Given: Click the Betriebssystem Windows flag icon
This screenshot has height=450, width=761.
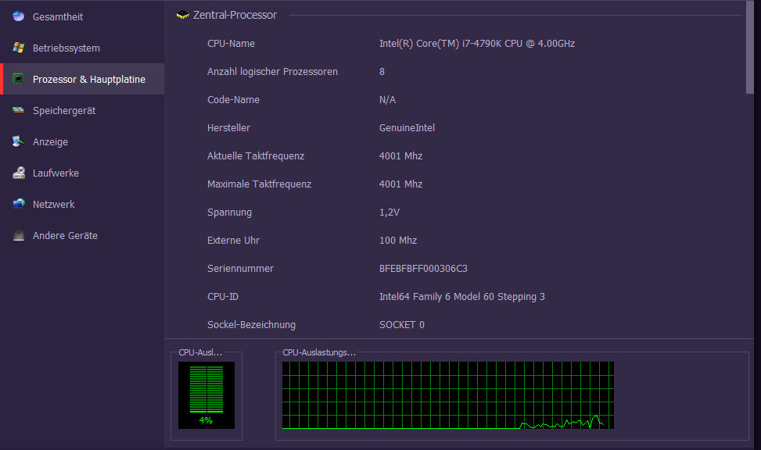Looking at the screenshot, I should (x=19, y=48).
